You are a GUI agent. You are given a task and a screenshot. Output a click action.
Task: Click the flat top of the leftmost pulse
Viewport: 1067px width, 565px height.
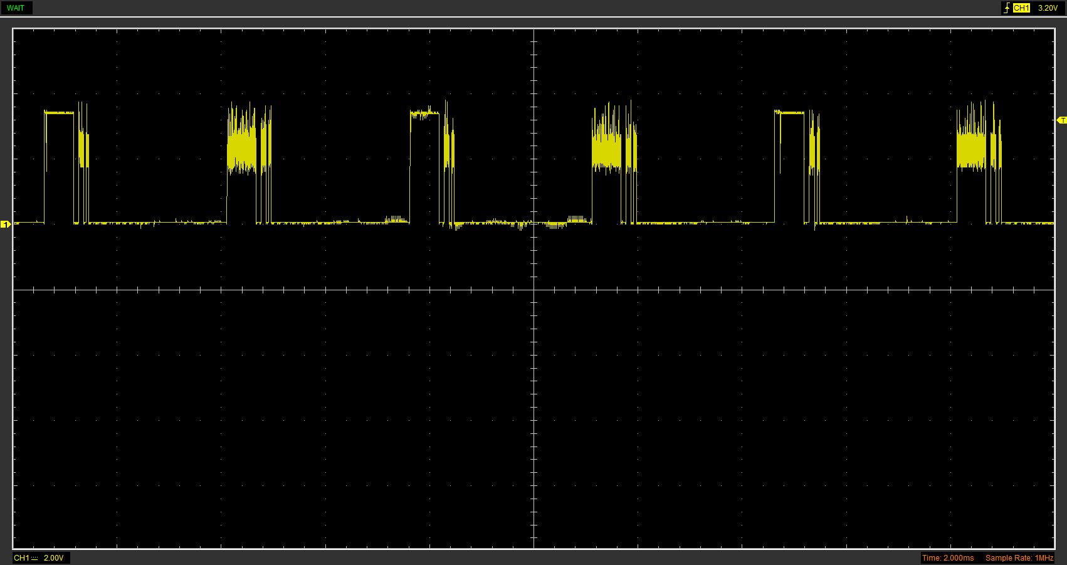pos(59,113)
